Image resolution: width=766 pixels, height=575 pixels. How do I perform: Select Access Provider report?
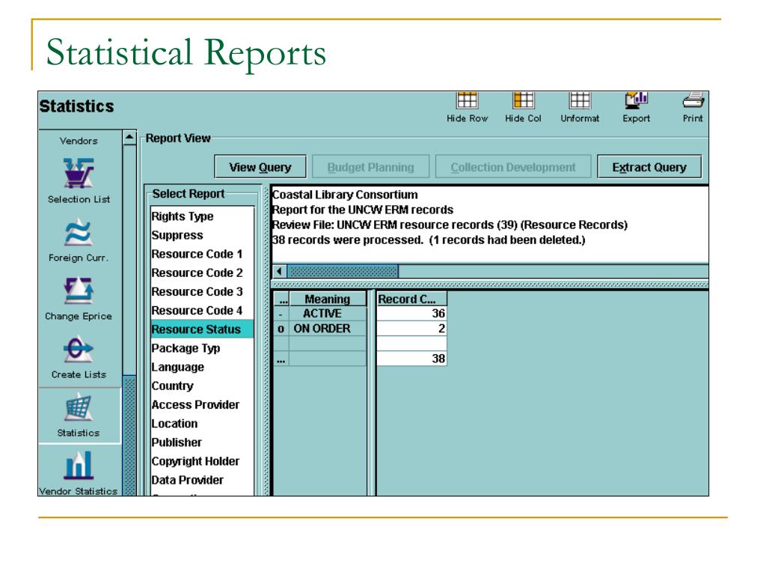(202, 404)
